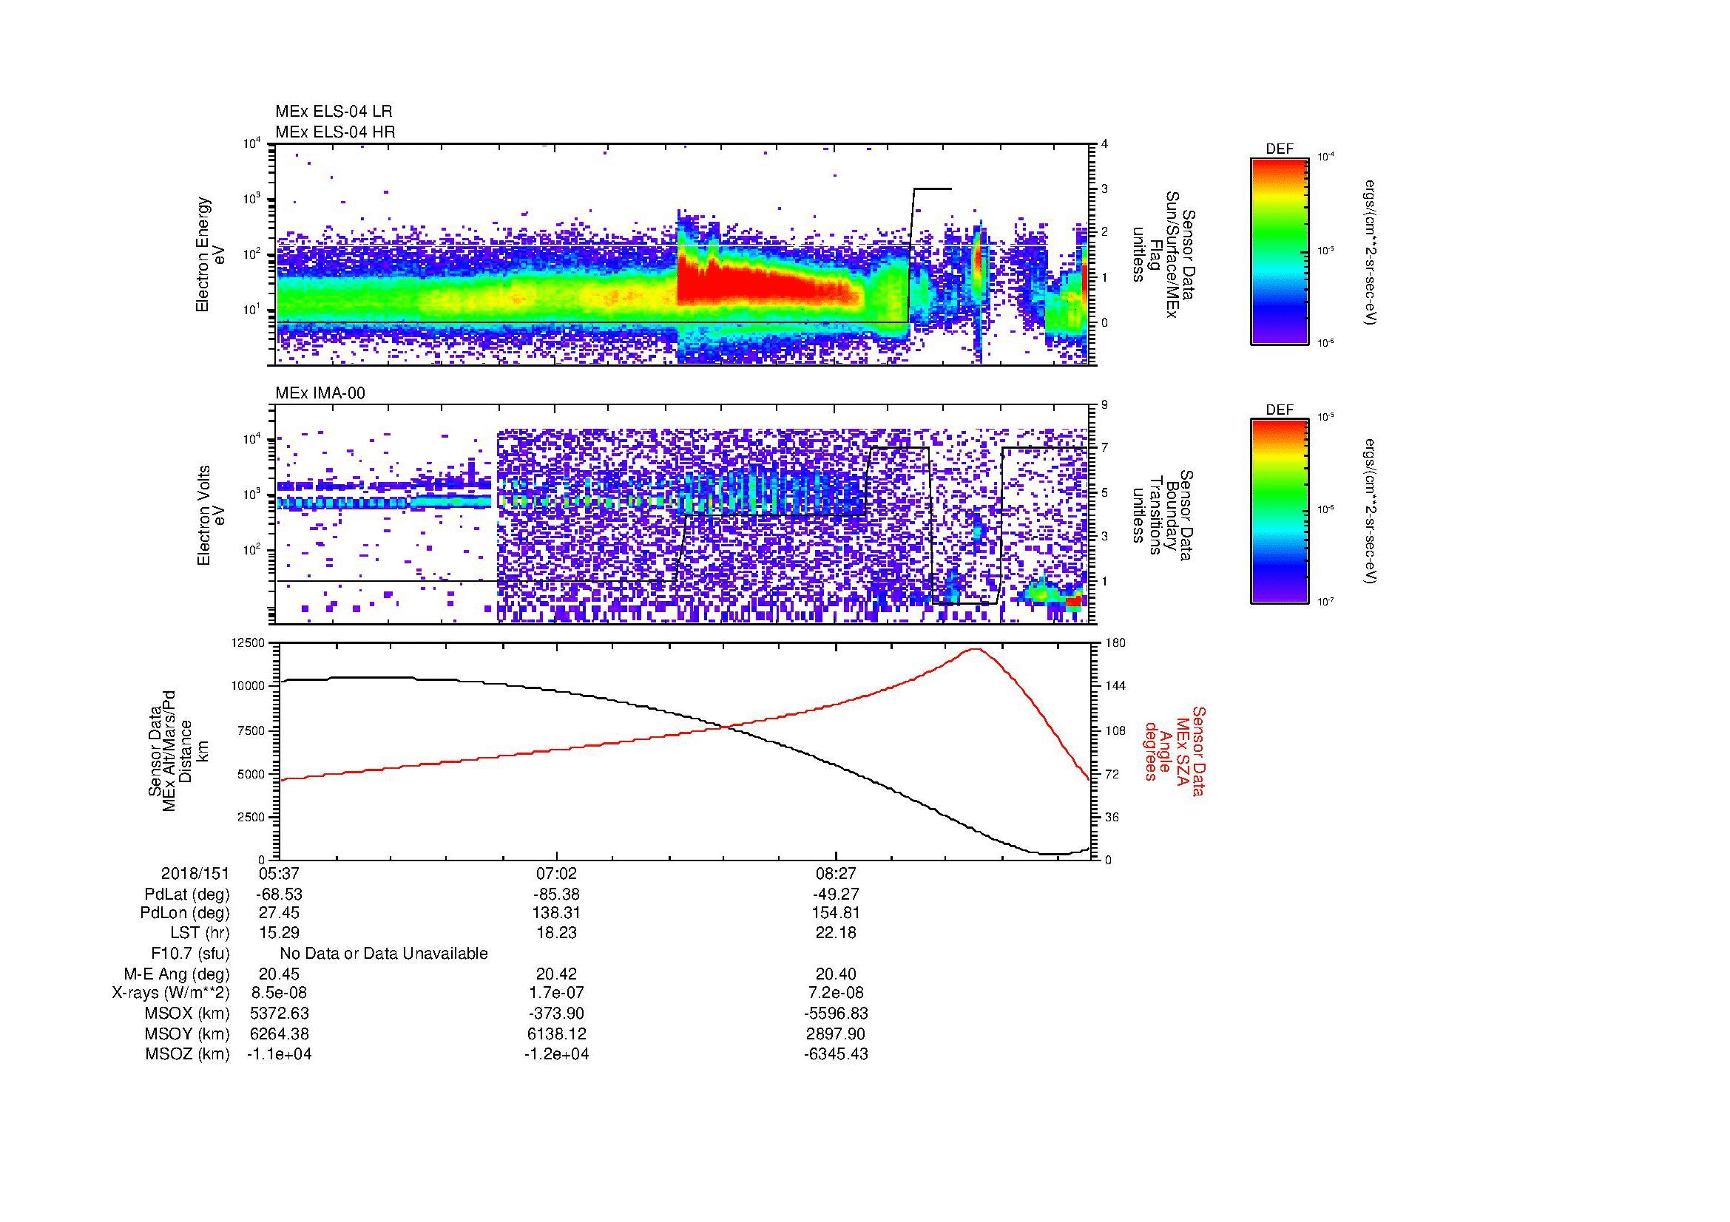Click the 'MEx ELS-04 LR' title
The width and height of the screenshot is (1730, 1222).
(x=334, y=112)
